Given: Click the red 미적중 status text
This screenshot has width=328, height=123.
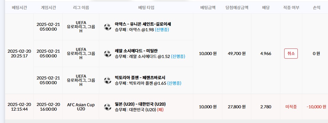Looking at the screenshot, I should 291,107.
